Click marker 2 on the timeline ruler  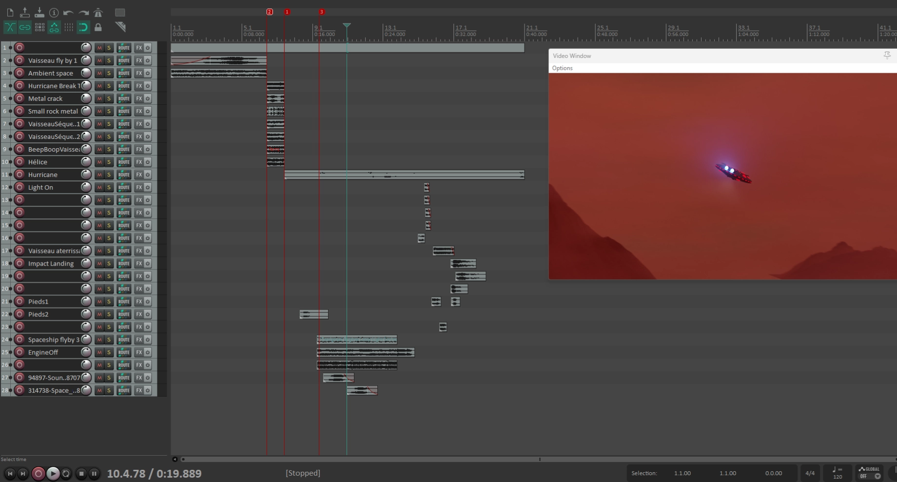[x=269, y=12]
